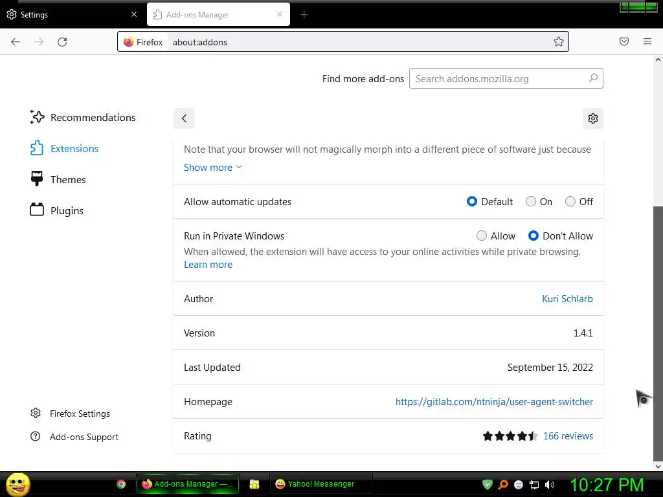Image resolution: width=663 pixels, height=497 pixels.
Task: Bookmark this page with the star icon
Action: 559,41
